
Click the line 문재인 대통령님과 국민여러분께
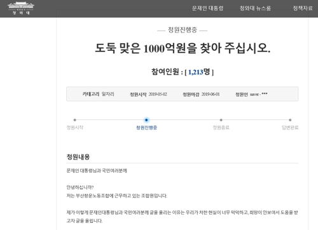point(97,171)
